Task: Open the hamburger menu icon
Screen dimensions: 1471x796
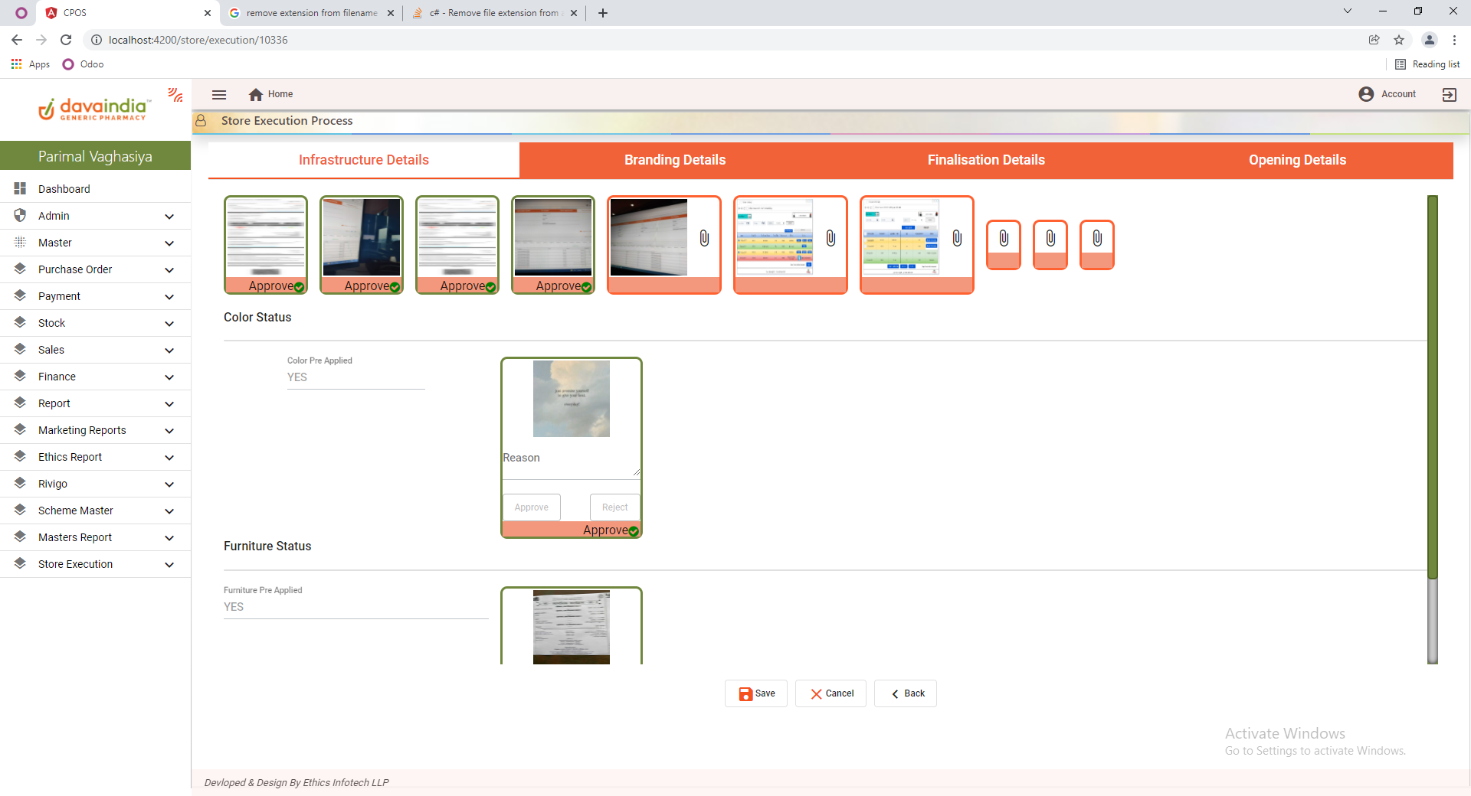Action: tap(219, 94)
